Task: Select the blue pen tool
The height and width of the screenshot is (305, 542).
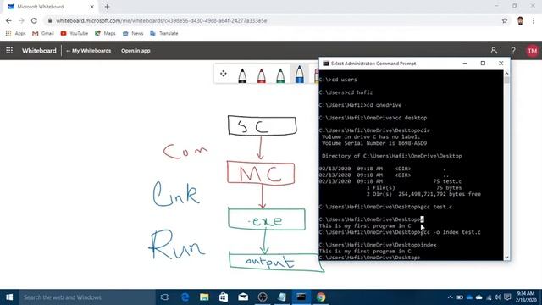Action: tap(299, 74)
